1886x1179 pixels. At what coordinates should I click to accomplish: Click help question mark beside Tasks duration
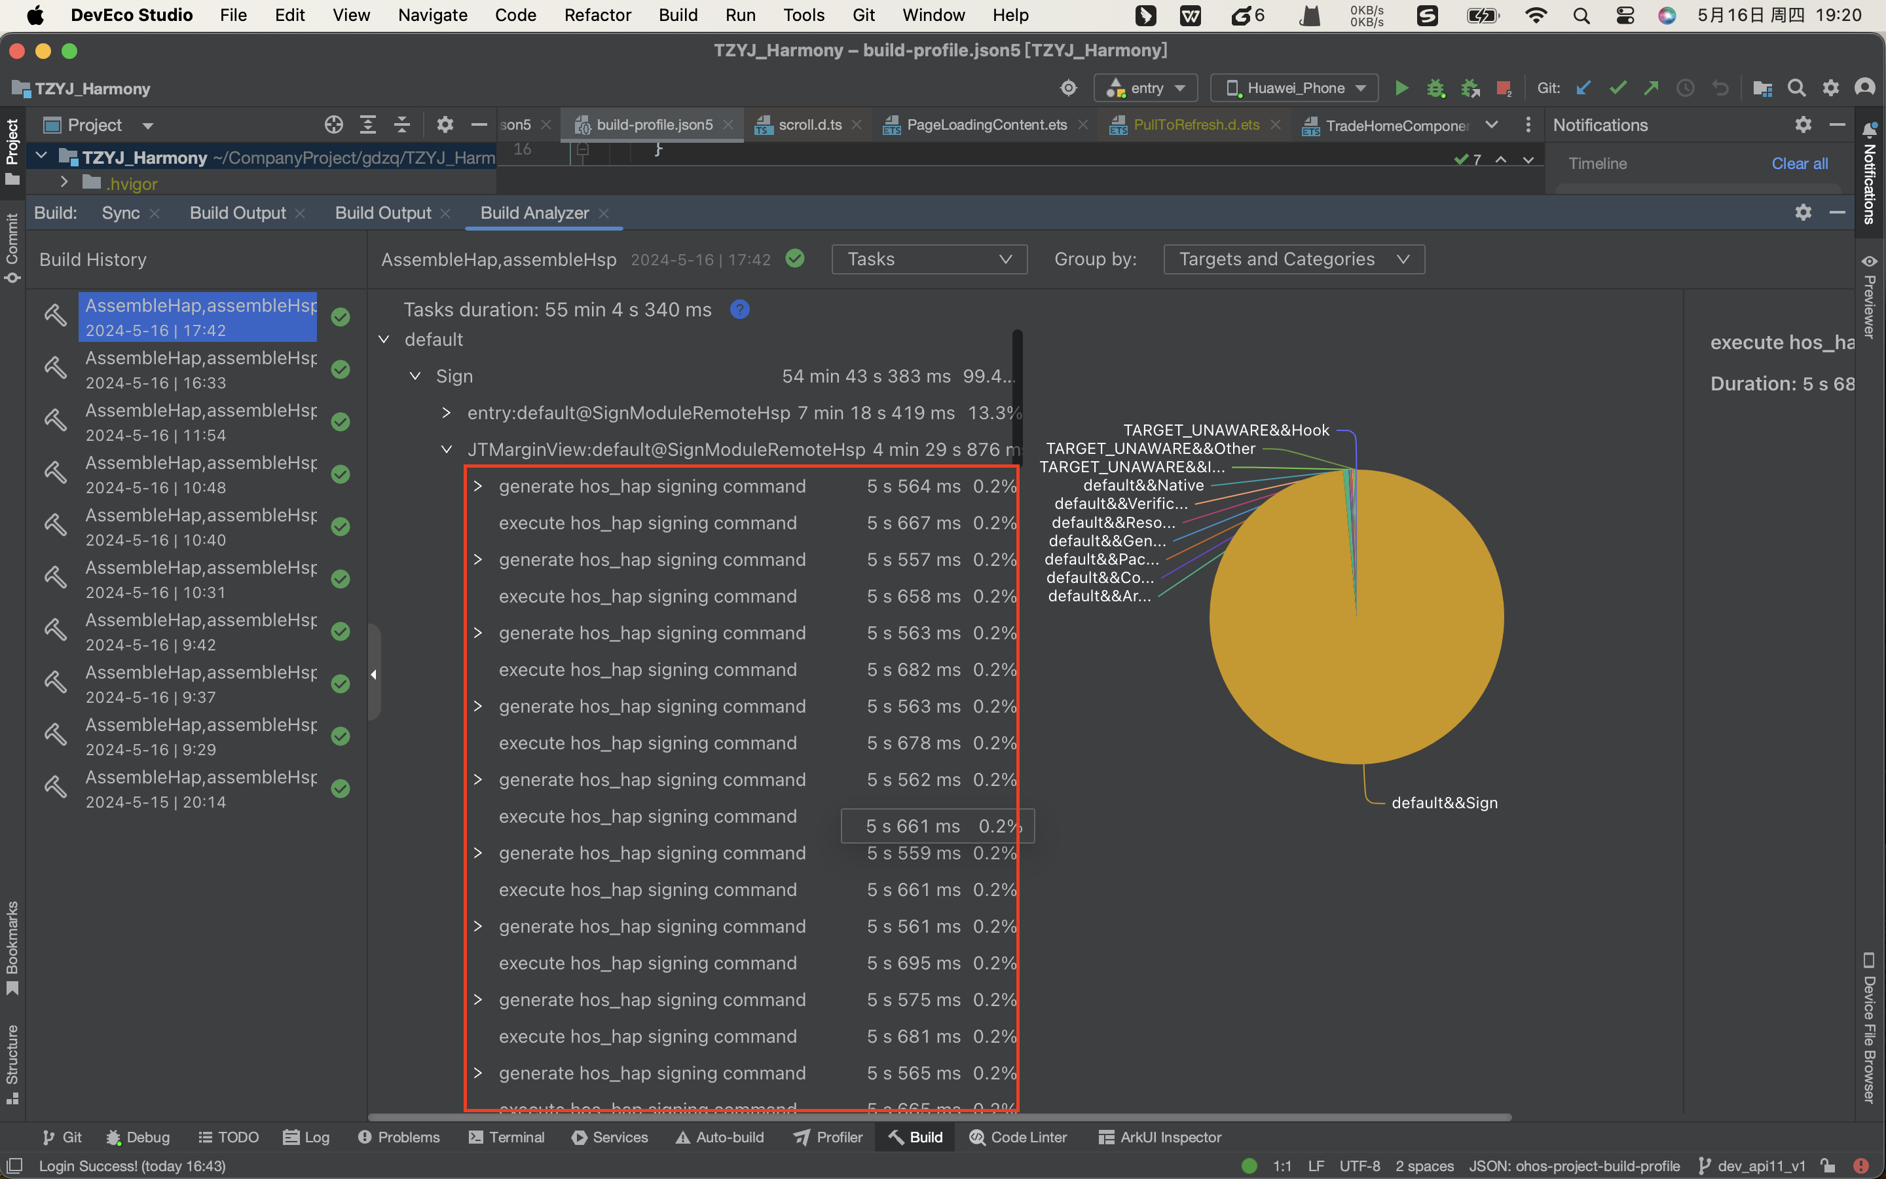point(739,310)
